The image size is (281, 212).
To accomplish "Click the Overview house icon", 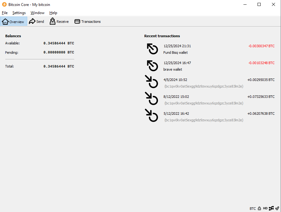I will [5, 22].
